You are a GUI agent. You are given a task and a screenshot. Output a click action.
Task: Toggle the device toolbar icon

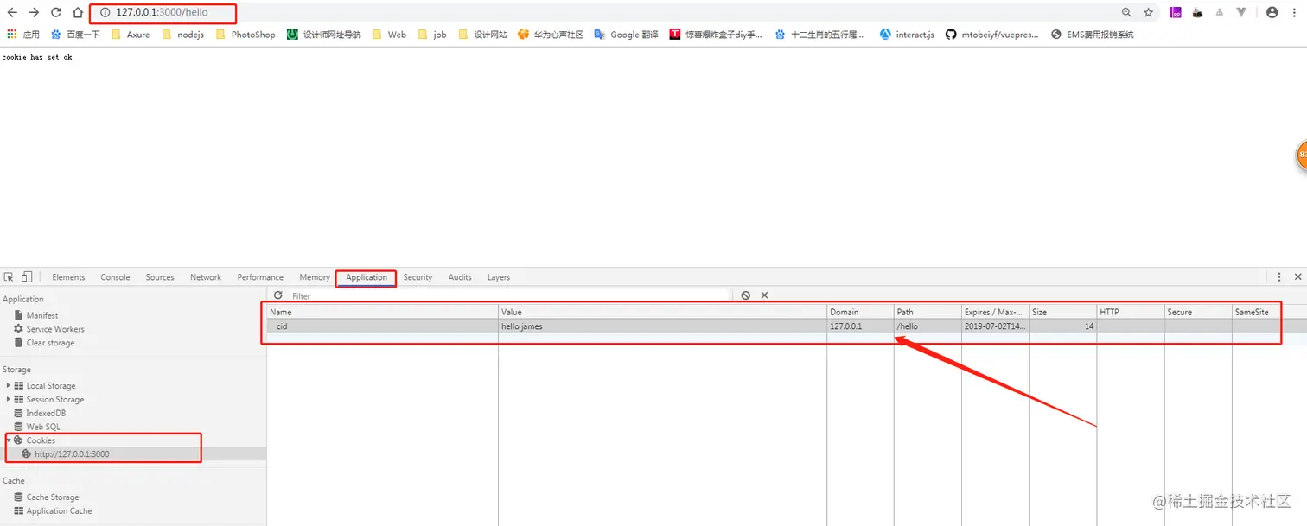[x=27, y=277]
